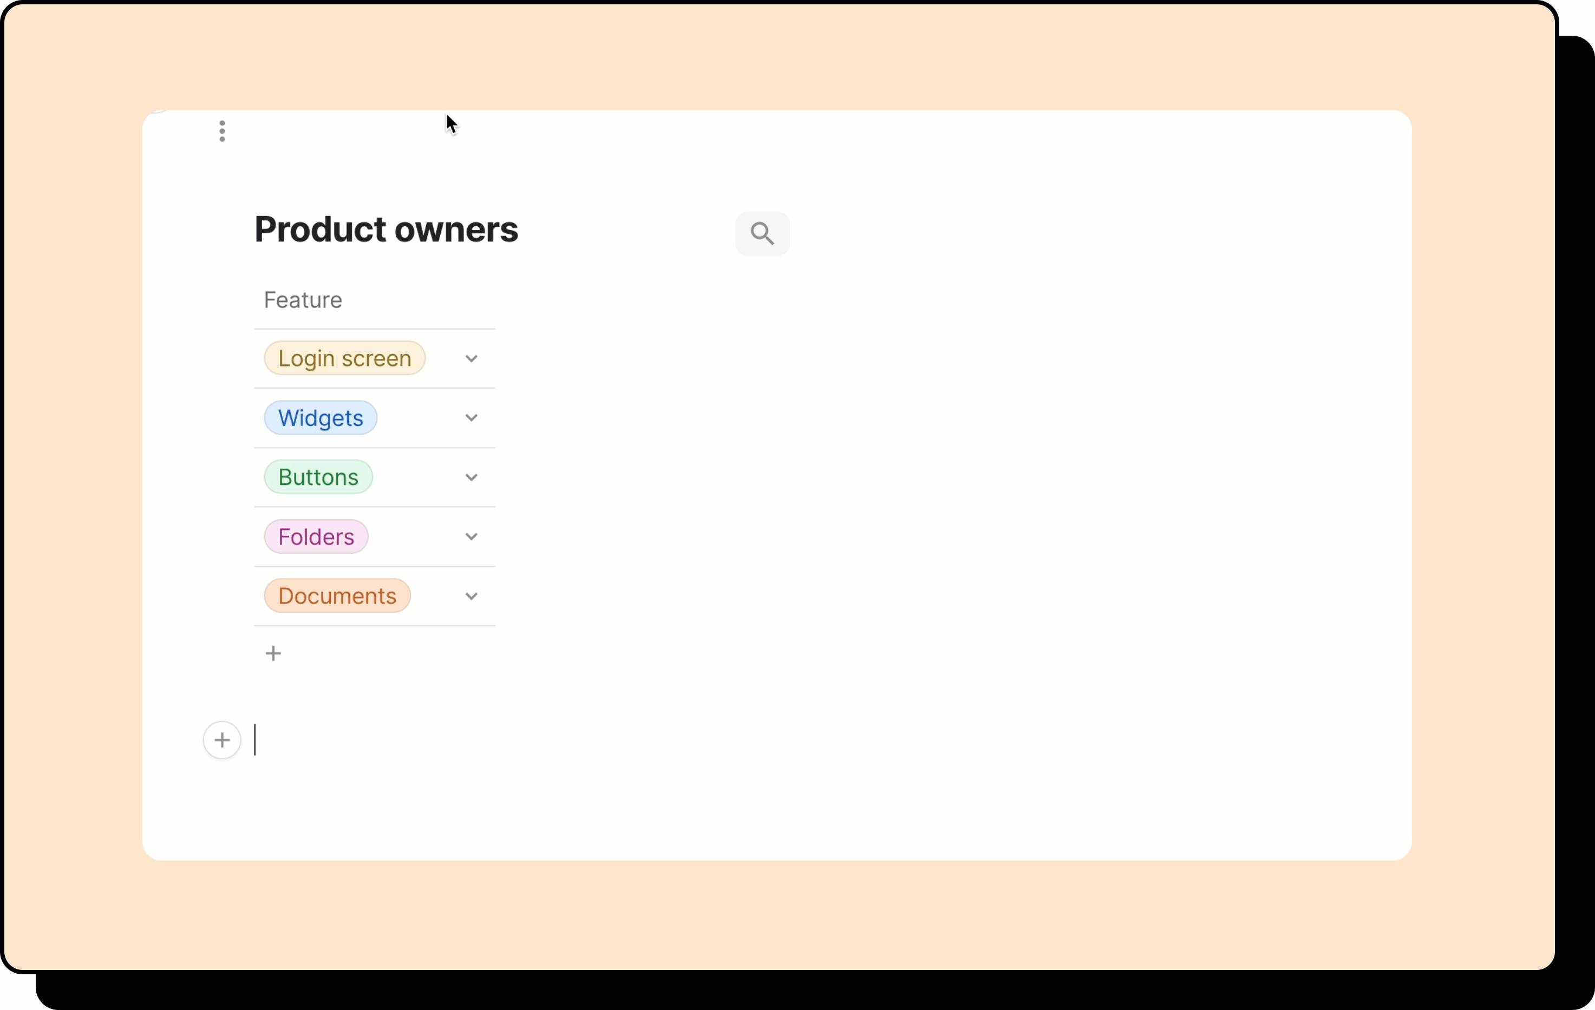
Task: Select the Buttons tag
Action: [x=317, y=476]
